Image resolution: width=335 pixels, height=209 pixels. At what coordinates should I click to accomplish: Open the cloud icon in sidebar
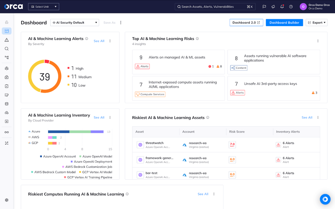coord(7,113)
